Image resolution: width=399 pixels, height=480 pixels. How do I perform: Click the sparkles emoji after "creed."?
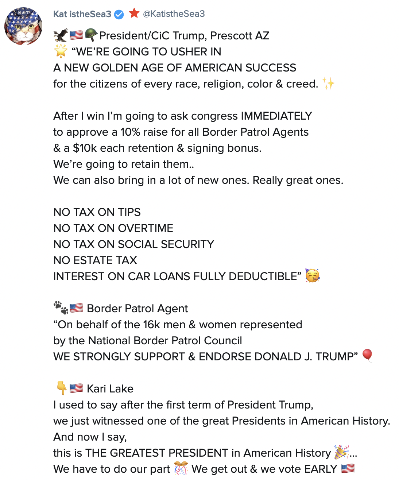pos(329,84)
